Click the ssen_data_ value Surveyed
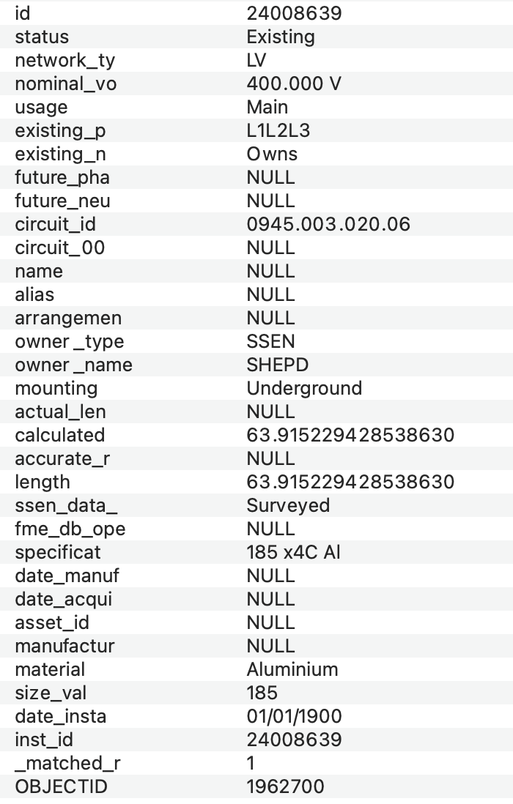Image resolution: width=513 pixels, height=804 pixels. 288,505
